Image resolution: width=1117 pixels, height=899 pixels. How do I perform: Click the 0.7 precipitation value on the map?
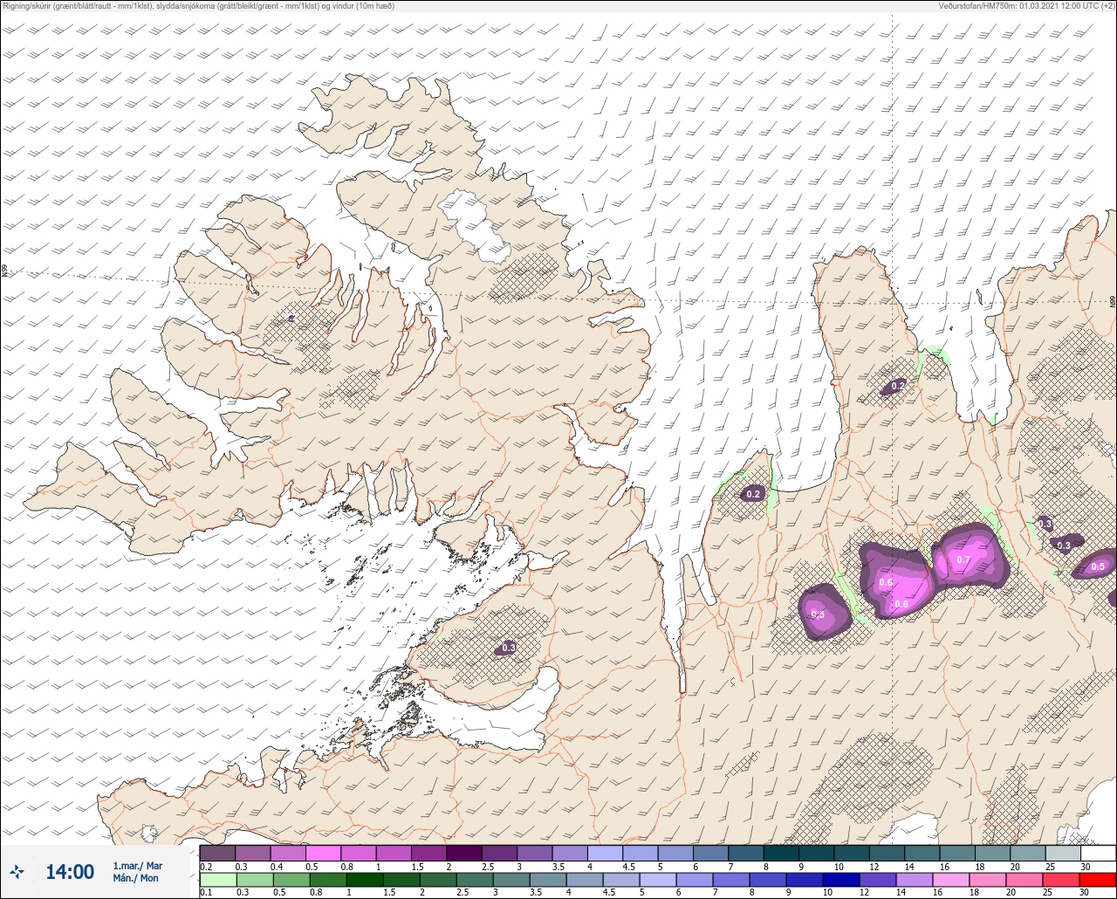tap(963, 559)
